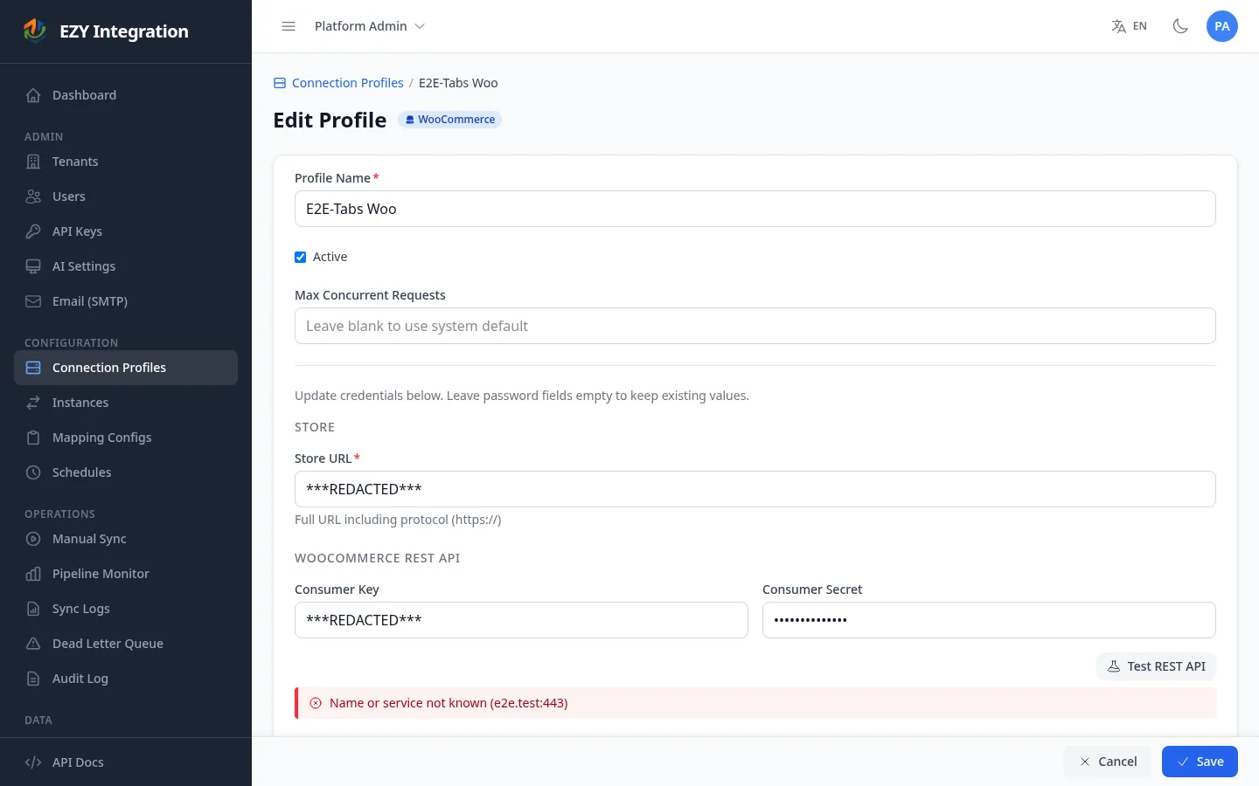Click the EZY Integration title text
This screenshot has width=1259, height=786.
124,31
